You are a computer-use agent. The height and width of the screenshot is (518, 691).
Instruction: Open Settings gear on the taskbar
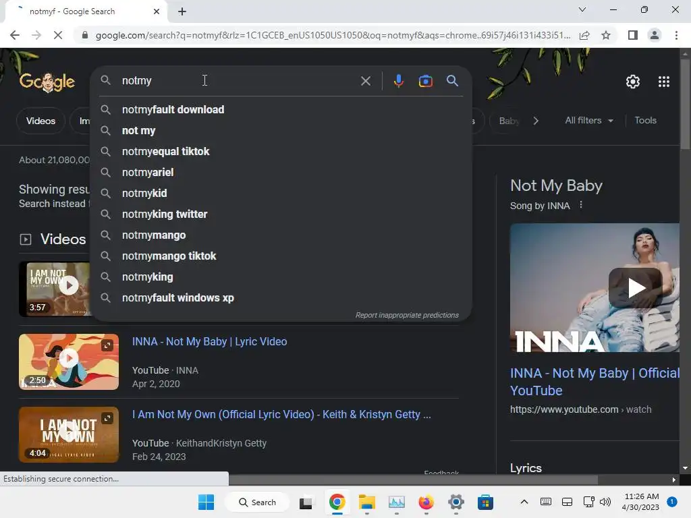(x=455, y=502)
